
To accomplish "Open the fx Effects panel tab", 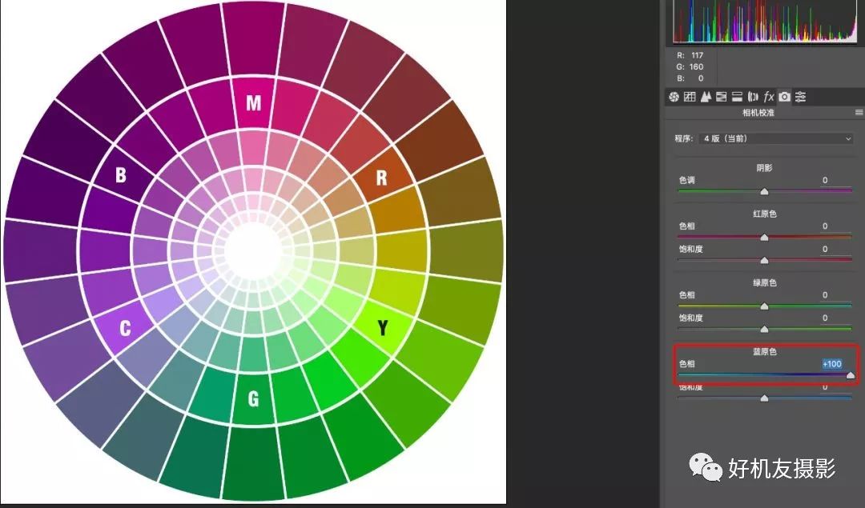I will [x=768, y=97].
